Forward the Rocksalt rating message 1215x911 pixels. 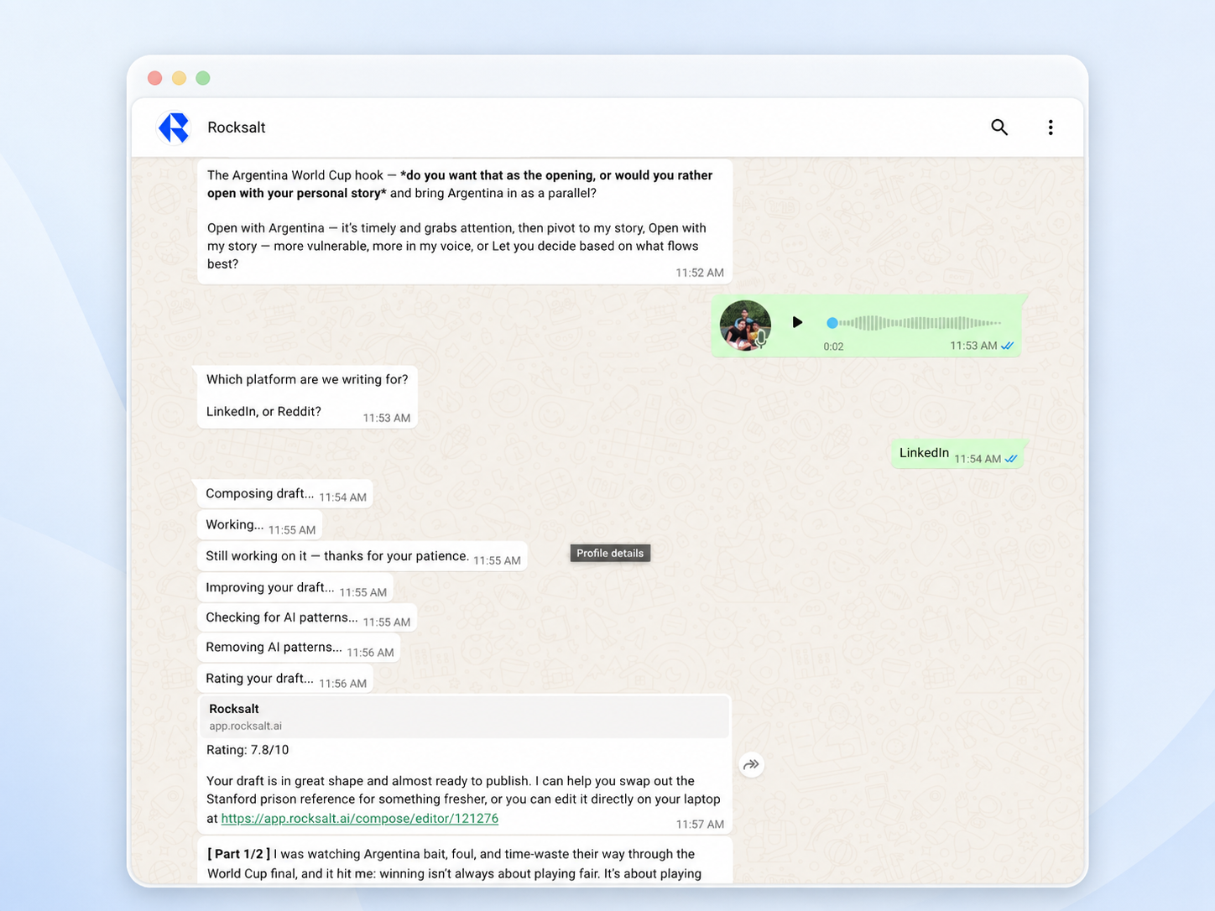751,764
